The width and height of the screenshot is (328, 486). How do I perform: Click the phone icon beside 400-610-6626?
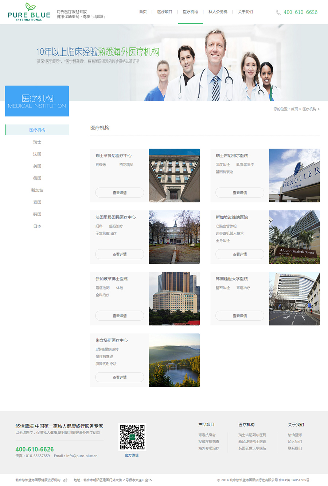click(x=278, y=12)
